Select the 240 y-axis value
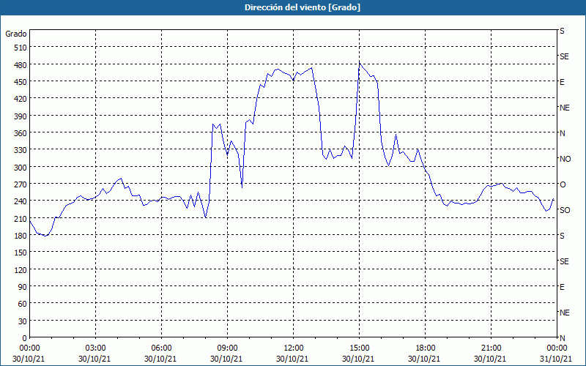586x366 pixels. [21, 201]
